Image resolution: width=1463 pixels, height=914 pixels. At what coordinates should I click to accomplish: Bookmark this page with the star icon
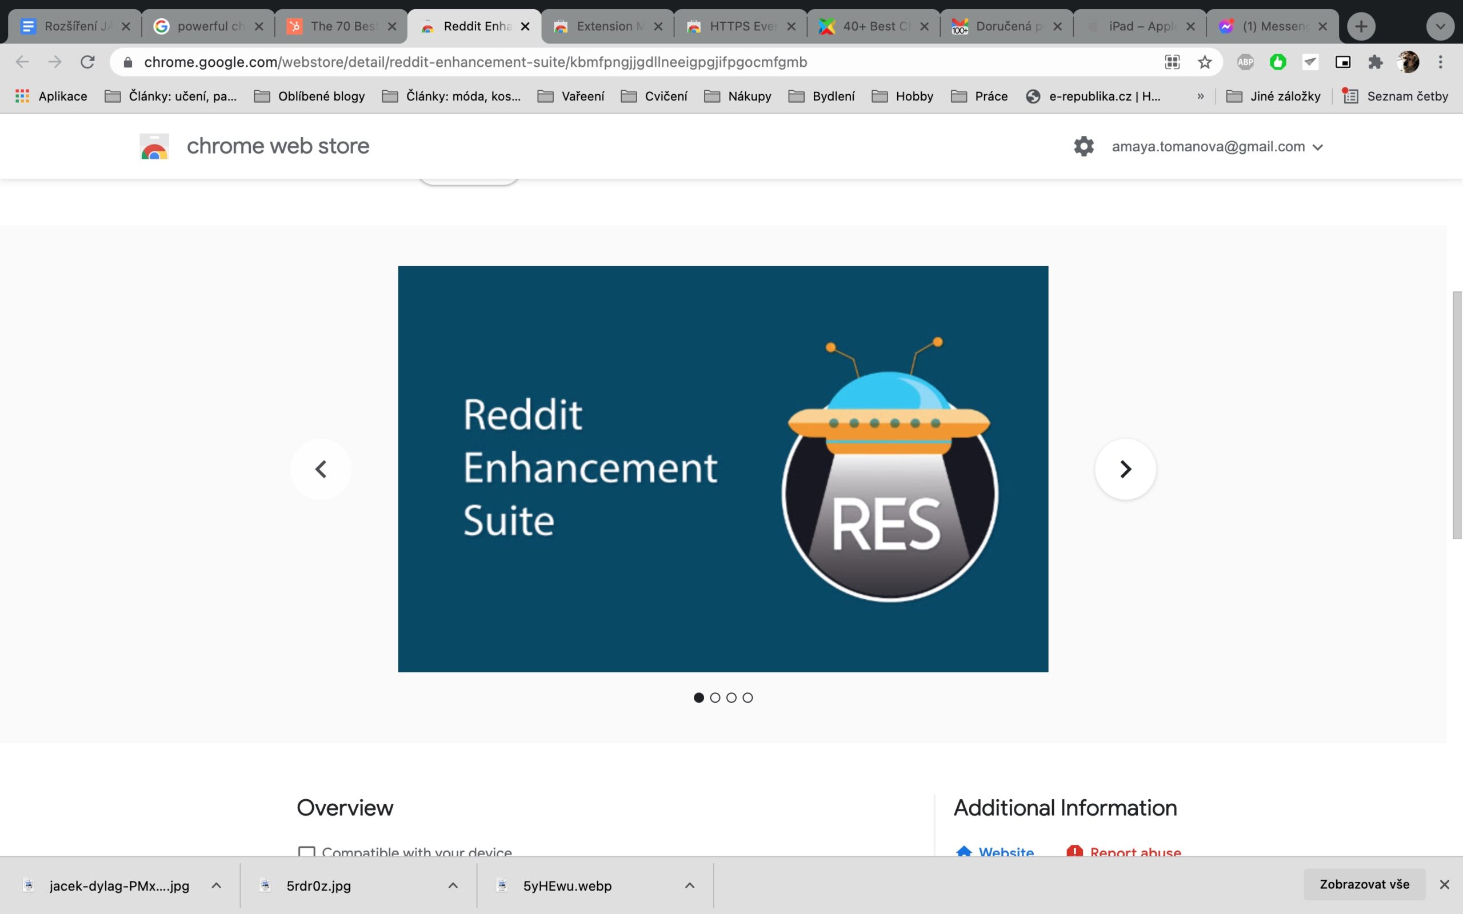[1204, 62]
